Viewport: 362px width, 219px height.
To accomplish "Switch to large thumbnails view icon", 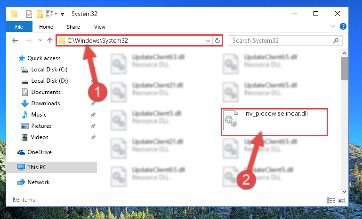I will pos(341,200).
